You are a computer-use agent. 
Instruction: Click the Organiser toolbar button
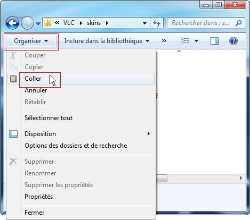click(x=31, y=41)
